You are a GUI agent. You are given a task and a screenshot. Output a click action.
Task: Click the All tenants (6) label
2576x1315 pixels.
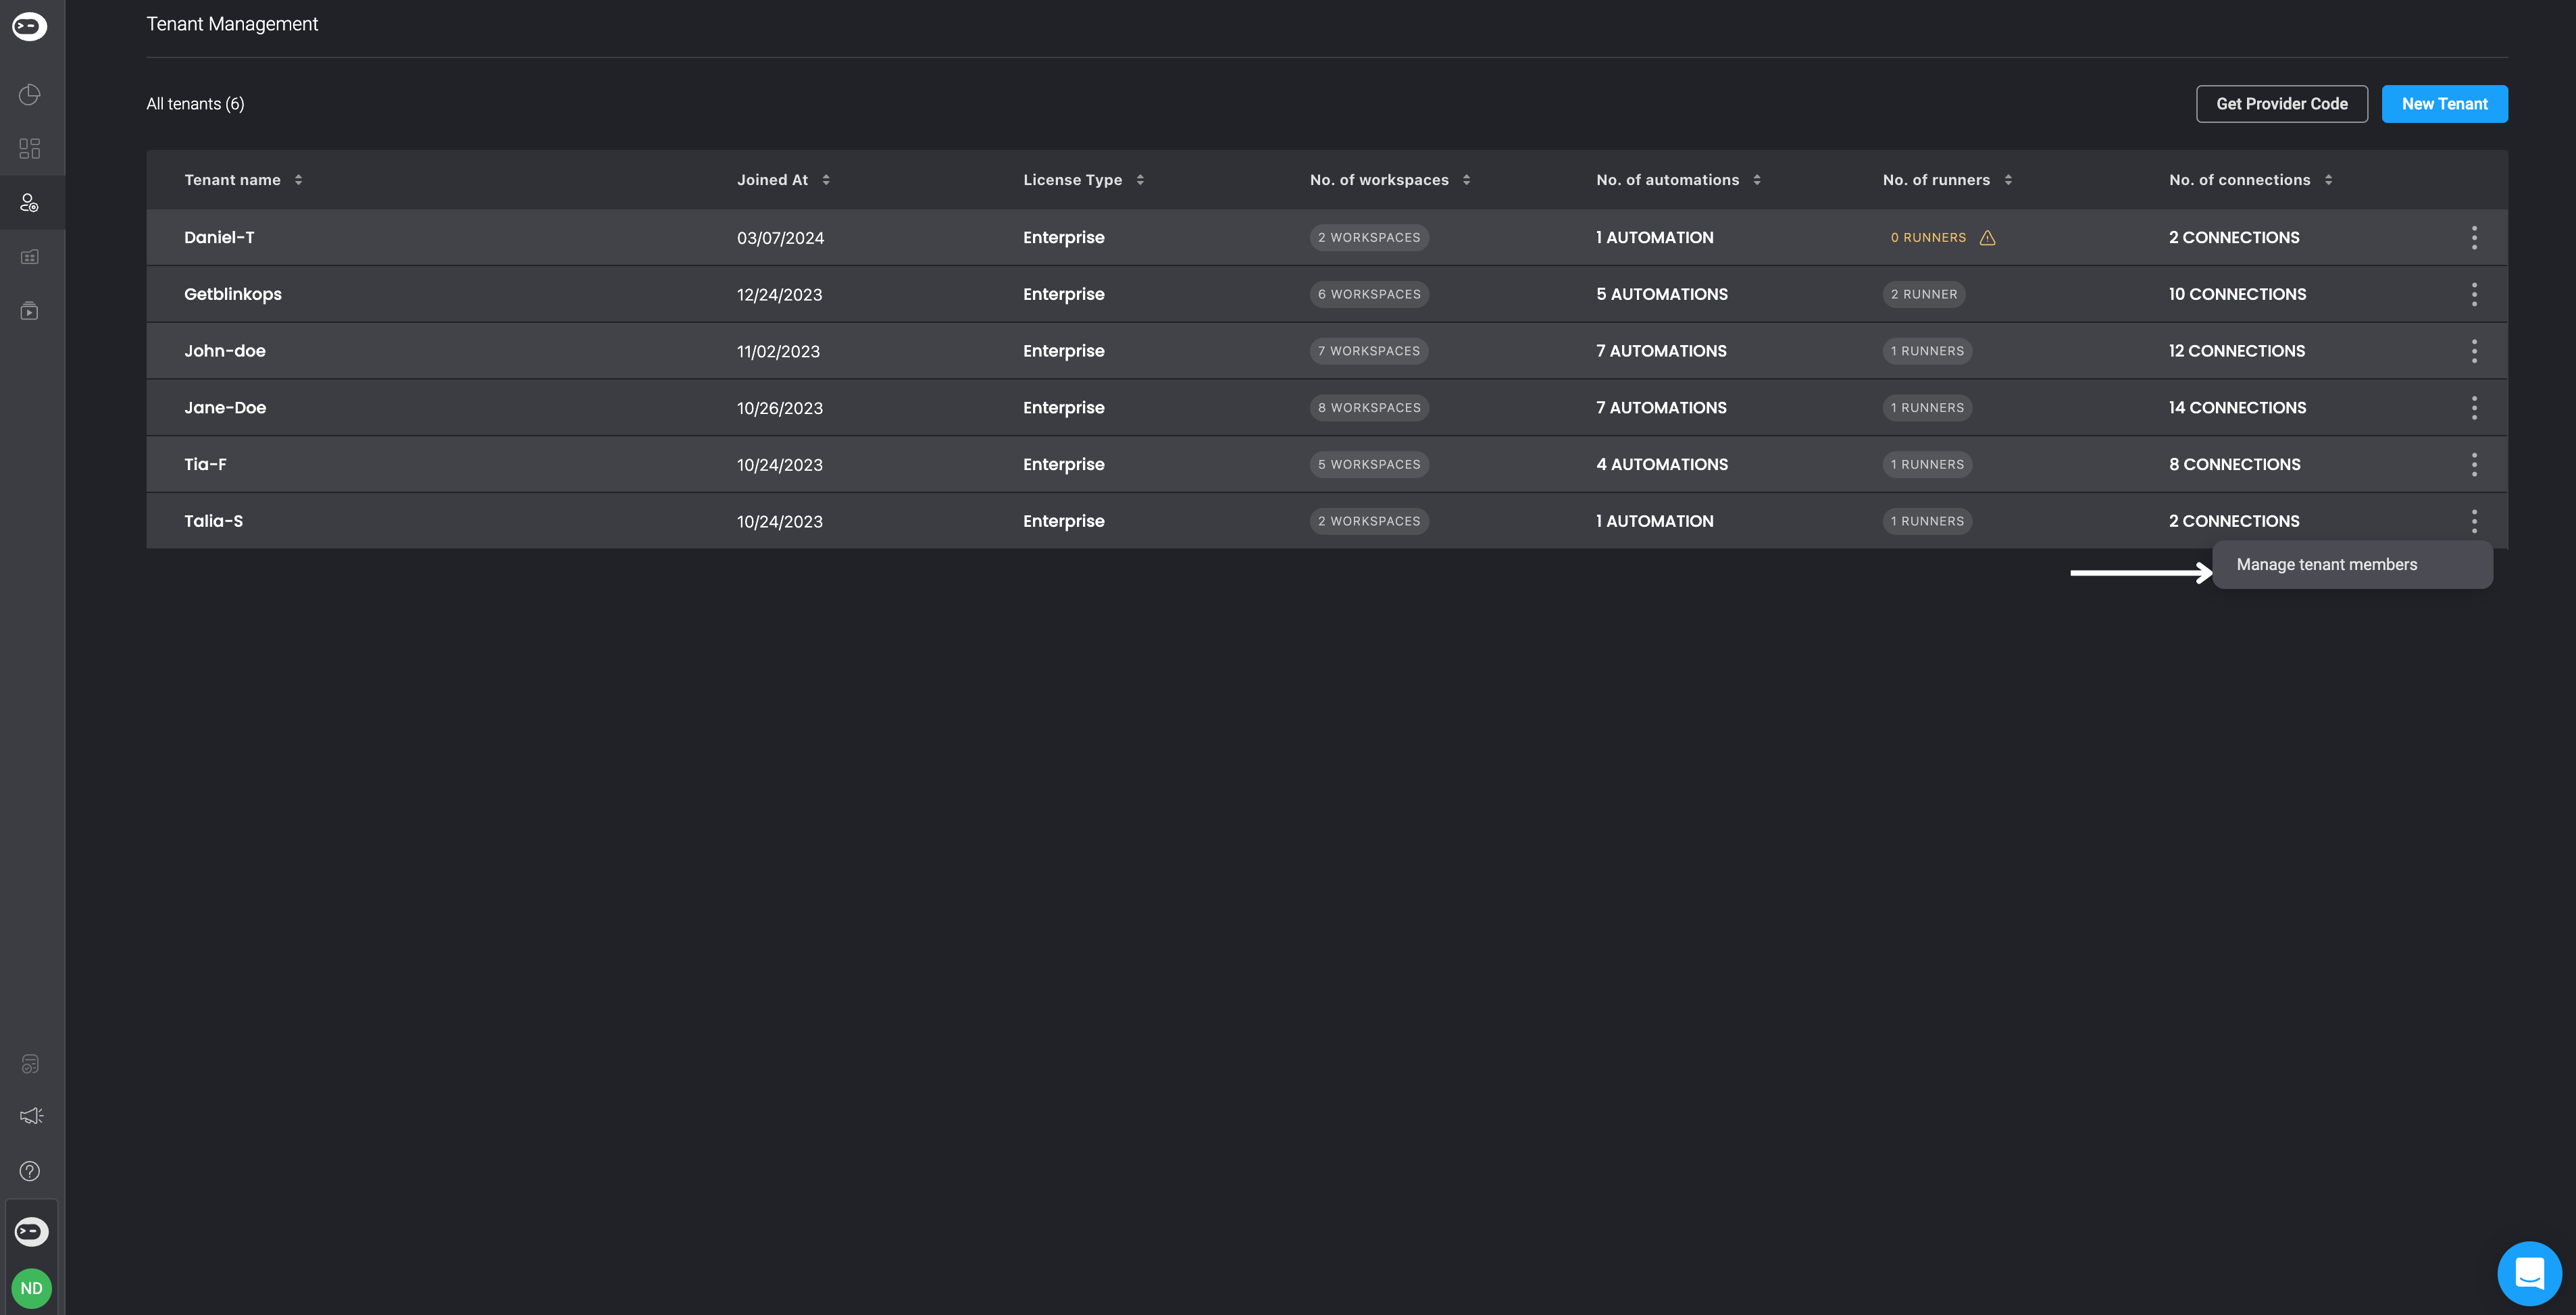pos(195,104)
